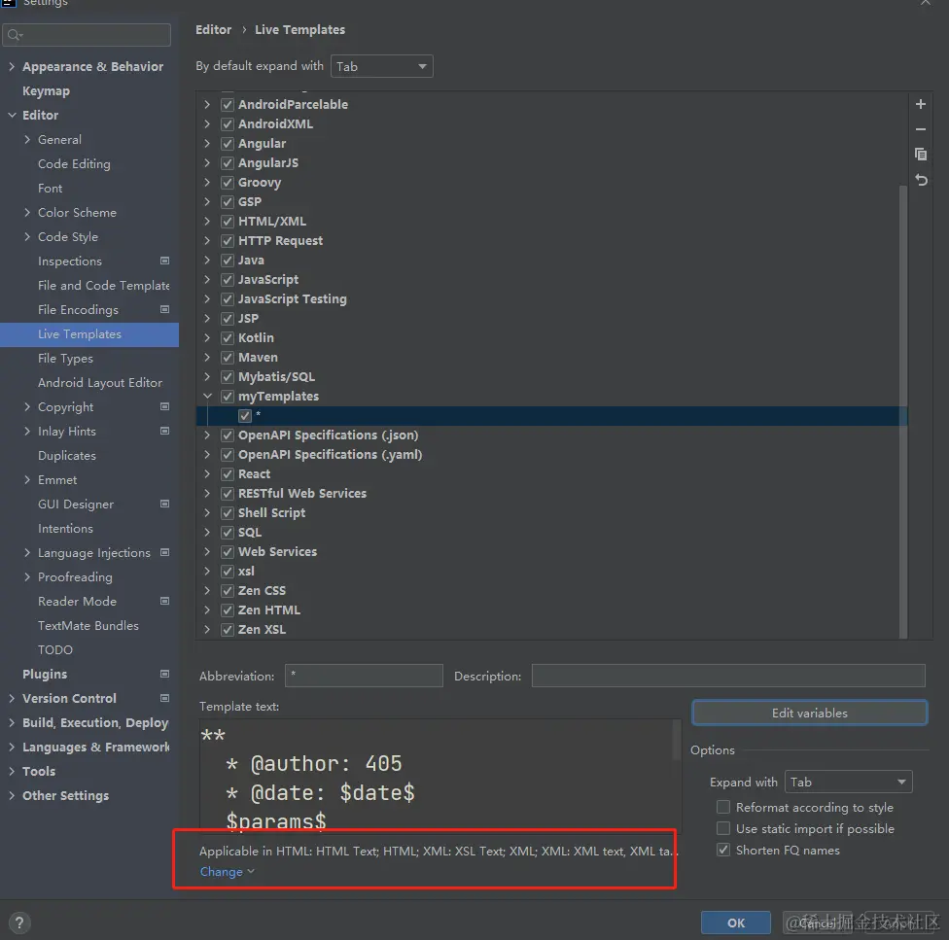Select the Mybatis/SQL template group row

[x=276, y=377]
